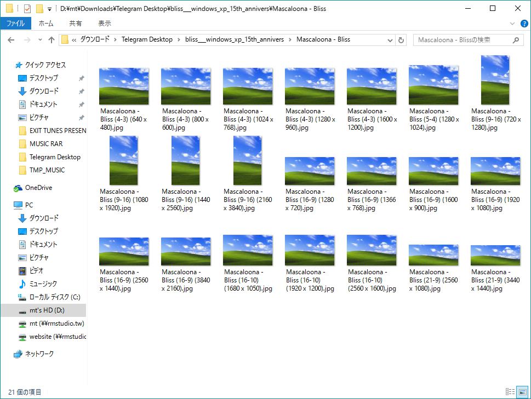Select Bliss (4-3) (640 x 480).jpg thumbnail

click(124, 86)
